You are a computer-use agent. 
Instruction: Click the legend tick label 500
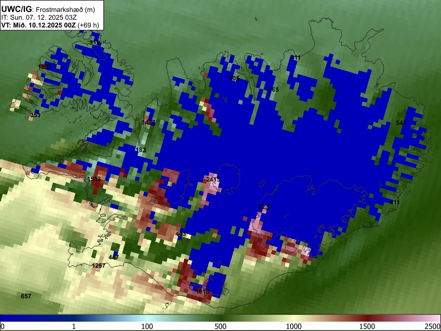pos(220,326)
